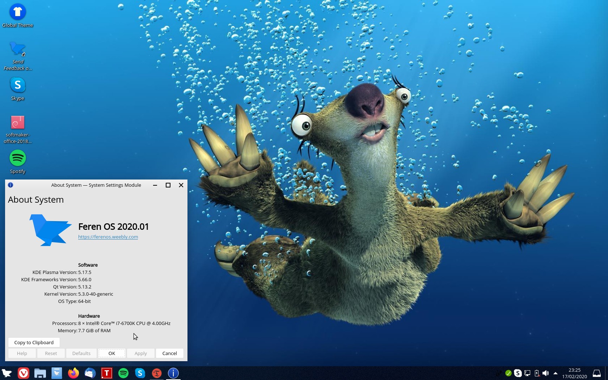
Task: Open the battery status tray icon
Action: pyautogui.click(x=537, y=373)
